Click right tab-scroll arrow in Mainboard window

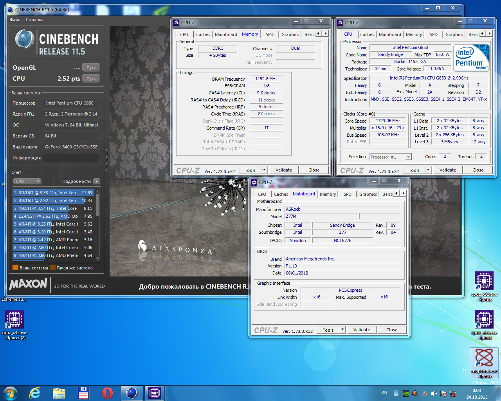(x=404, y=193)
